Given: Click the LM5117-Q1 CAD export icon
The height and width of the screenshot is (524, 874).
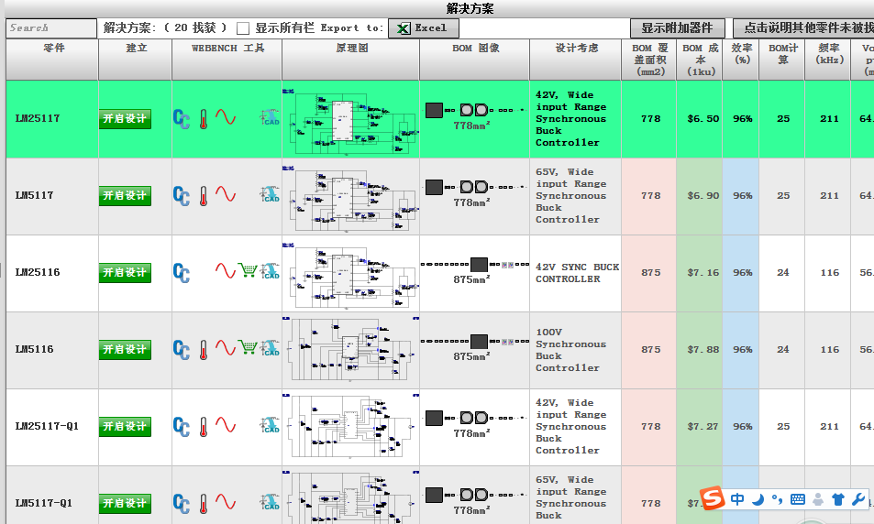Looking at the screenshot, I should pyautogui.click(x=270, y=501).
